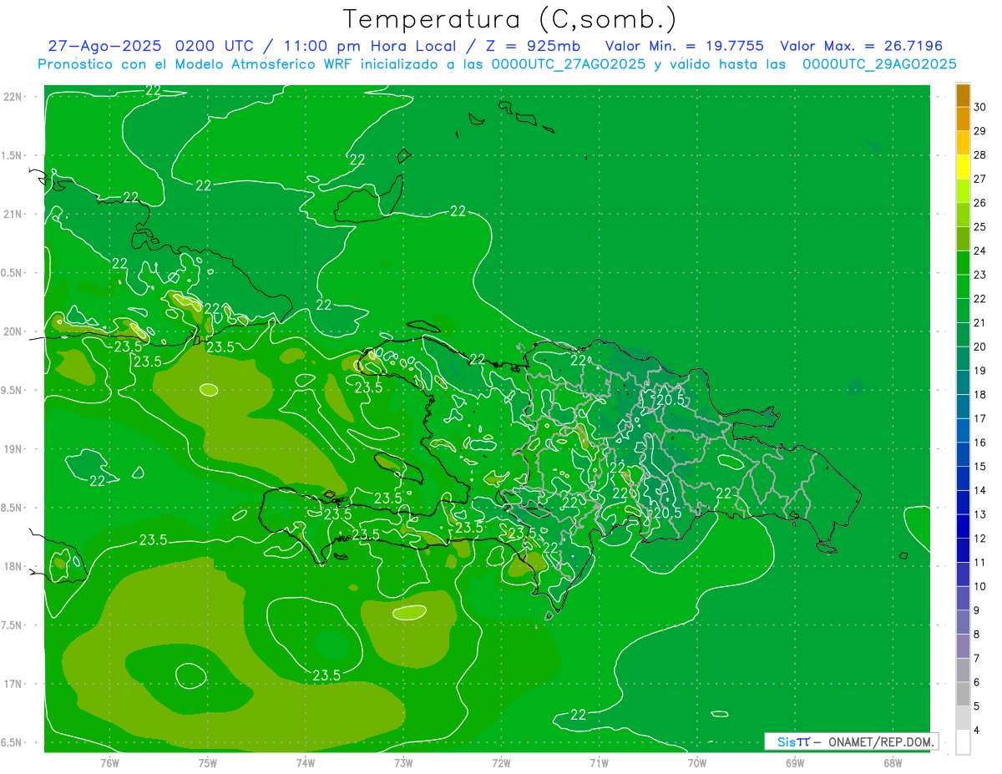The height and width of the screenshot is (774, 1002).
Task: Click the valid-until time "0000UTC_29AGO2025"
Action: [x=879, y=64]
